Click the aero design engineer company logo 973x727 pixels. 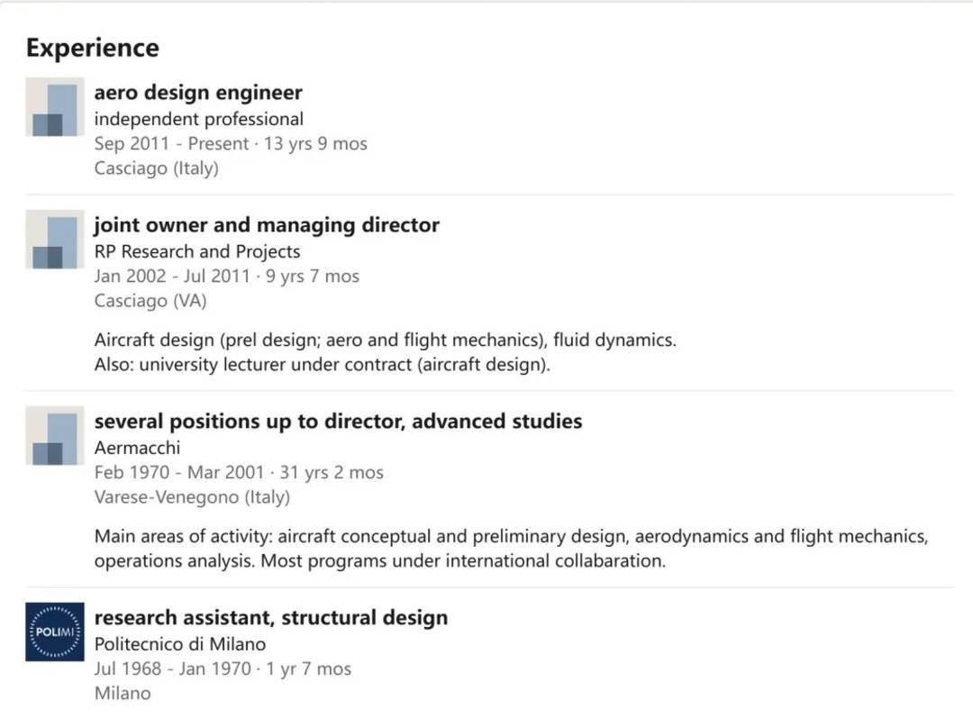(x=54, y=107)
